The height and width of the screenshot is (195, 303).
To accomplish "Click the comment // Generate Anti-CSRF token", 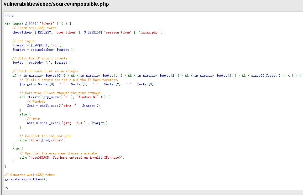I will point(30,175).
